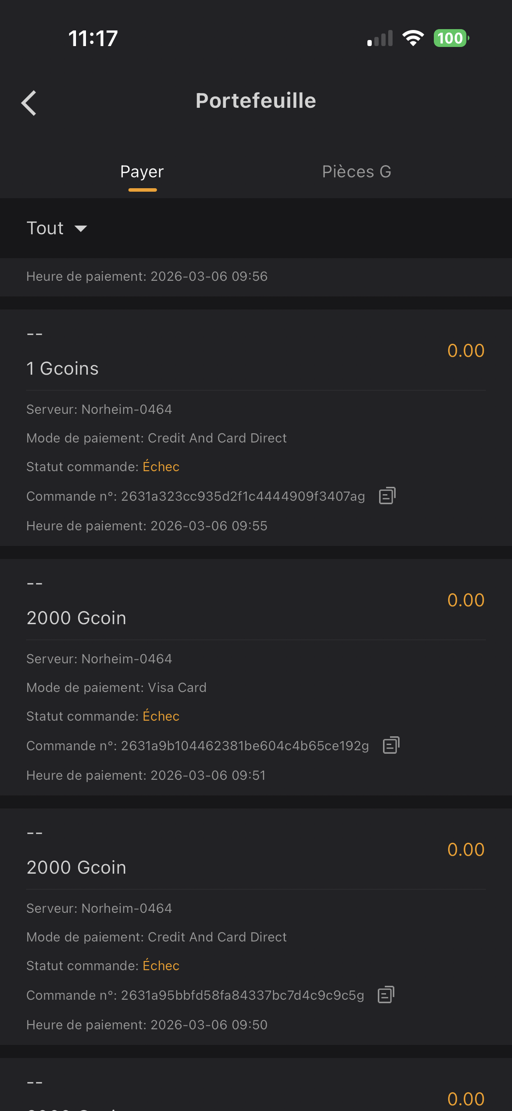Screen dimensions: 512x1111
Task: Select the Payer tab
Action: pos(142,172)
